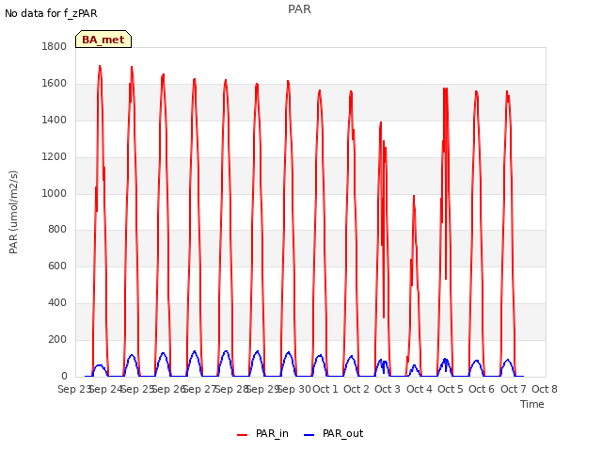Click the y-axis tick value 1600
This screenshot has height=452, width=602.
tap(55, 84)
